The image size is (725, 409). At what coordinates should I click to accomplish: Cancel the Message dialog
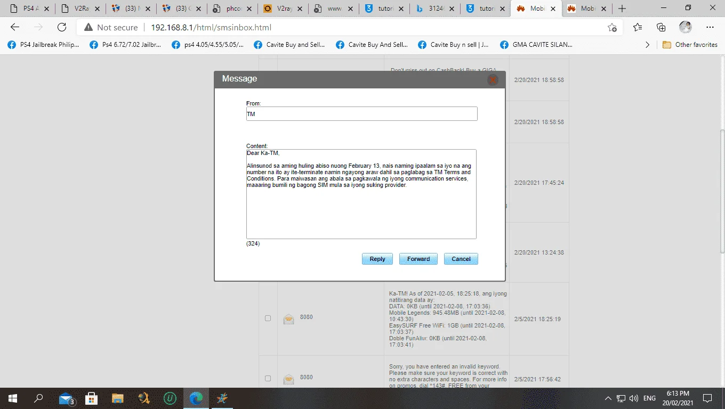point(461,259)
